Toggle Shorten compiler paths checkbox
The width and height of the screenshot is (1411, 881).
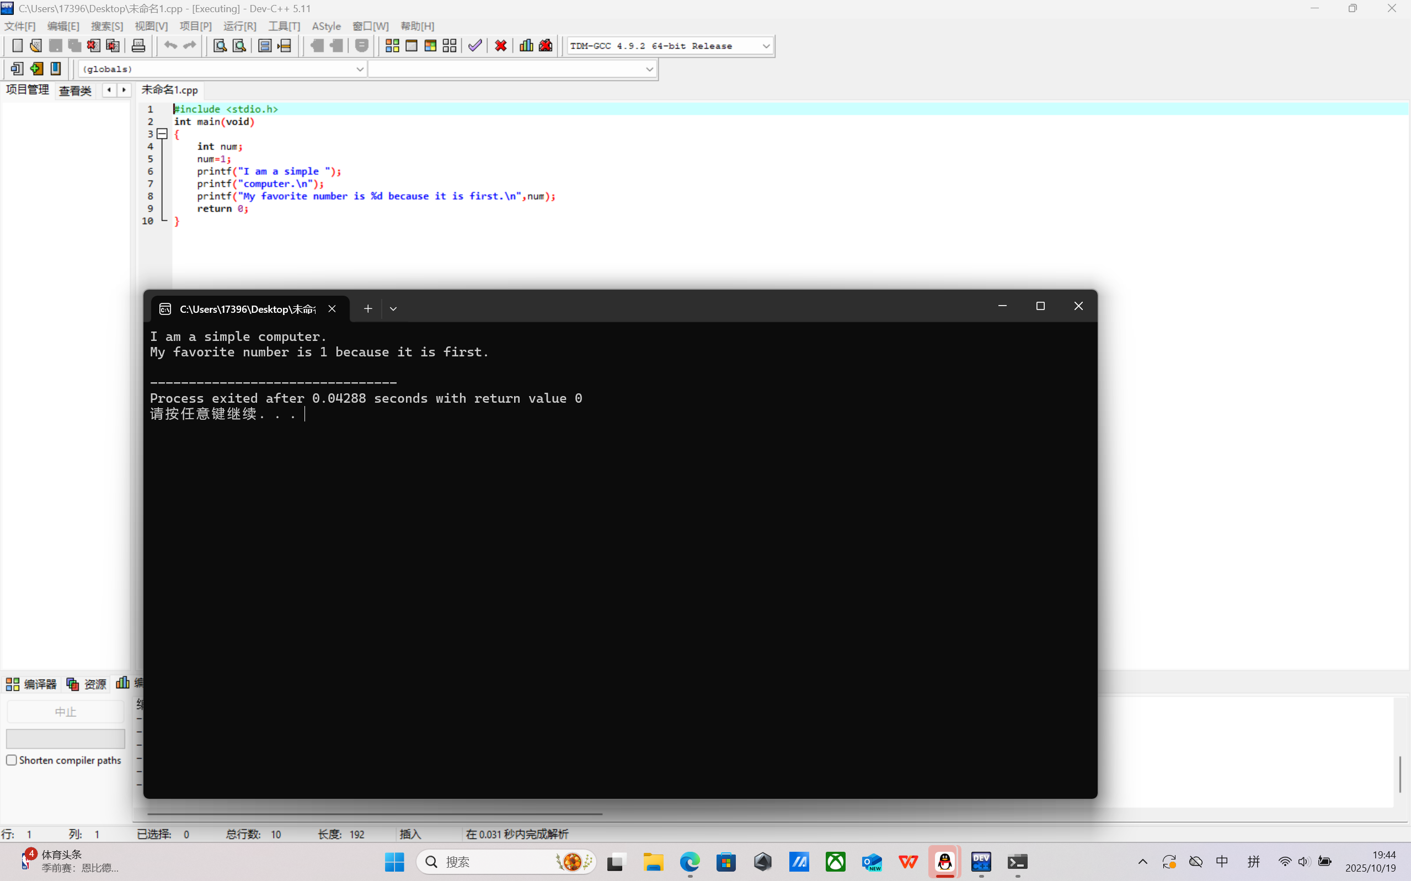[x=12, y=760]
